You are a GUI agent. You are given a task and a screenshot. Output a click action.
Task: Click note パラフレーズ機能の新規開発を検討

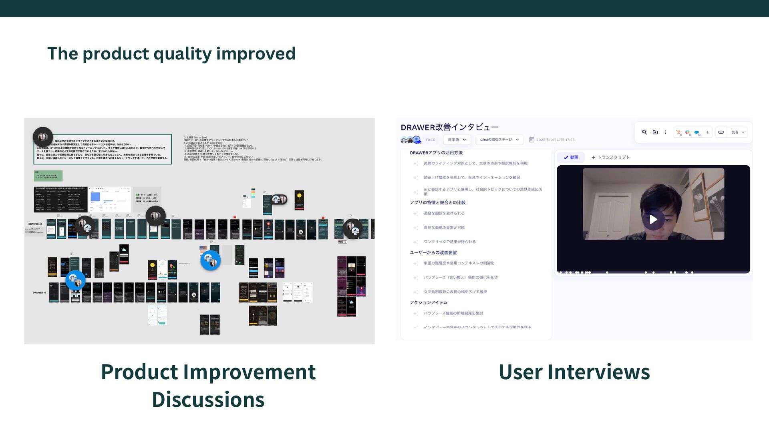[453, 314]
